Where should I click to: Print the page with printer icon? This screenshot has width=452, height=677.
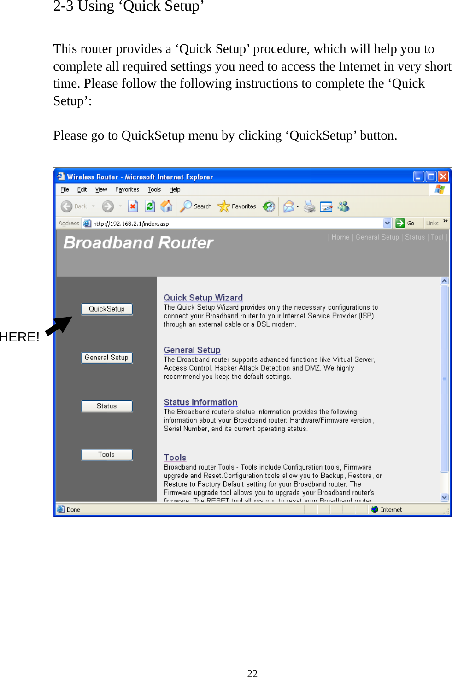click(x=310, y=206)
